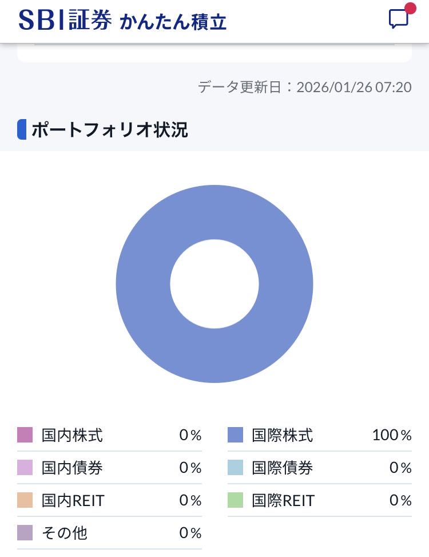Select the 国際株式 legend label
This screenshot has height=557, width=429.
(283, 435)
